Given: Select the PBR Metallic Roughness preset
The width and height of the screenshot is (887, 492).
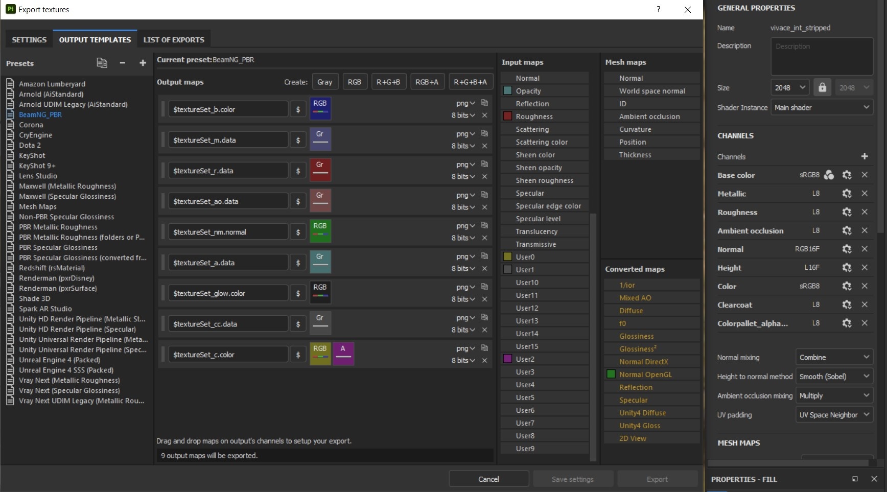Looking at the screenshot, I should [58, 227].
